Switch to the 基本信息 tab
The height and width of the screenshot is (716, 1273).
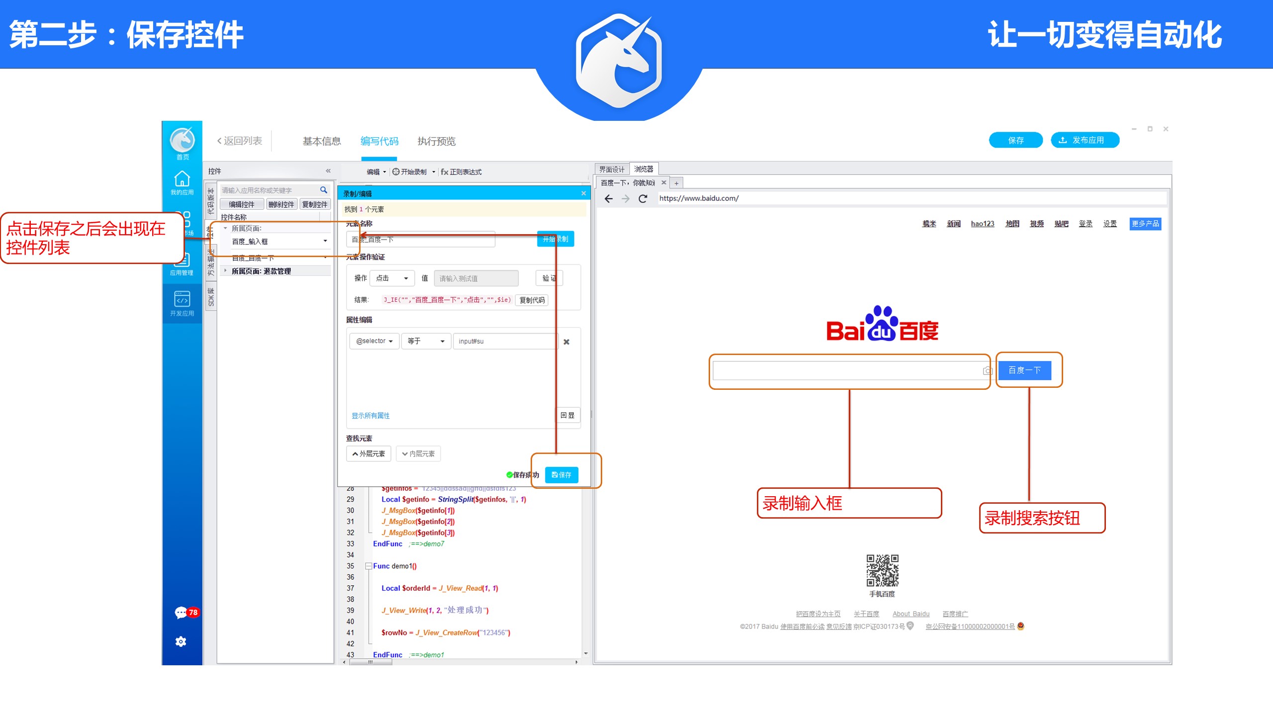[322, 141]
